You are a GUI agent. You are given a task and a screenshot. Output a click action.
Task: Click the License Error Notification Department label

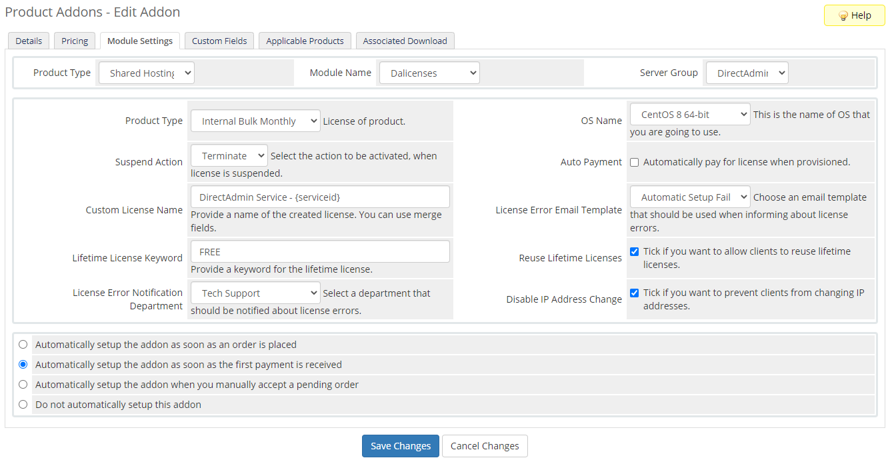[127, 299]
